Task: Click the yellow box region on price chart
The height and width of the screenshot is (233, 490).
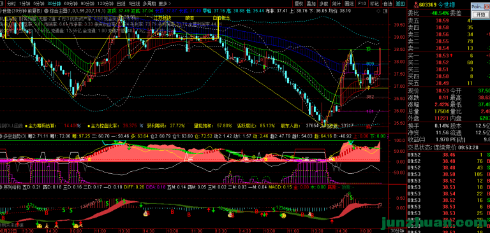Action: point(112,28)
